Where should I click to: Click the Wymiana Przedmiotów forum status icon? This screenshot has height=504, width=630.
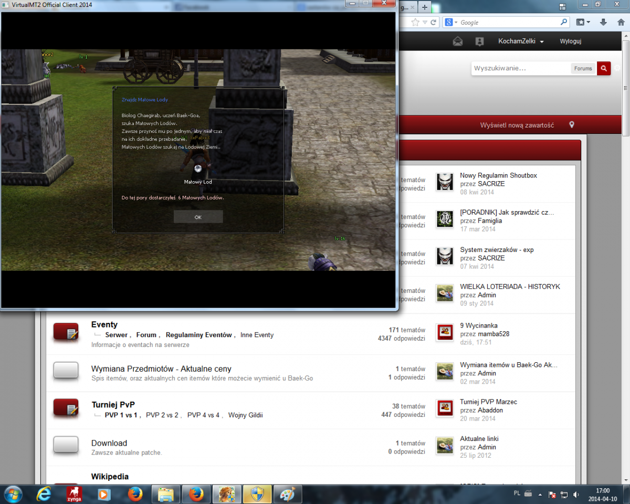coord(66,371)
